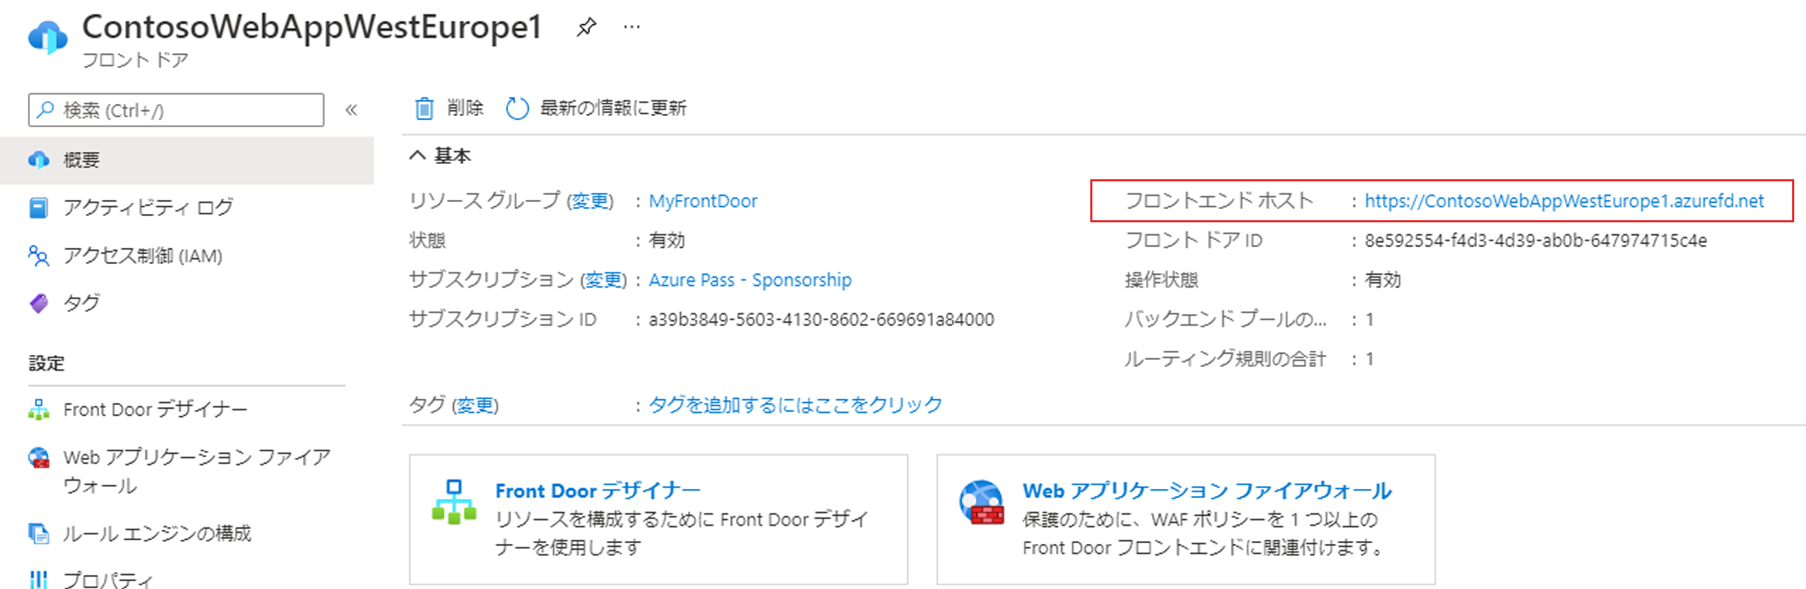Click the ContosoWebAppWestEurope1 page title
Image resolution: width=1806 pixels, height=589 pixels.
[x=312, y=27]
